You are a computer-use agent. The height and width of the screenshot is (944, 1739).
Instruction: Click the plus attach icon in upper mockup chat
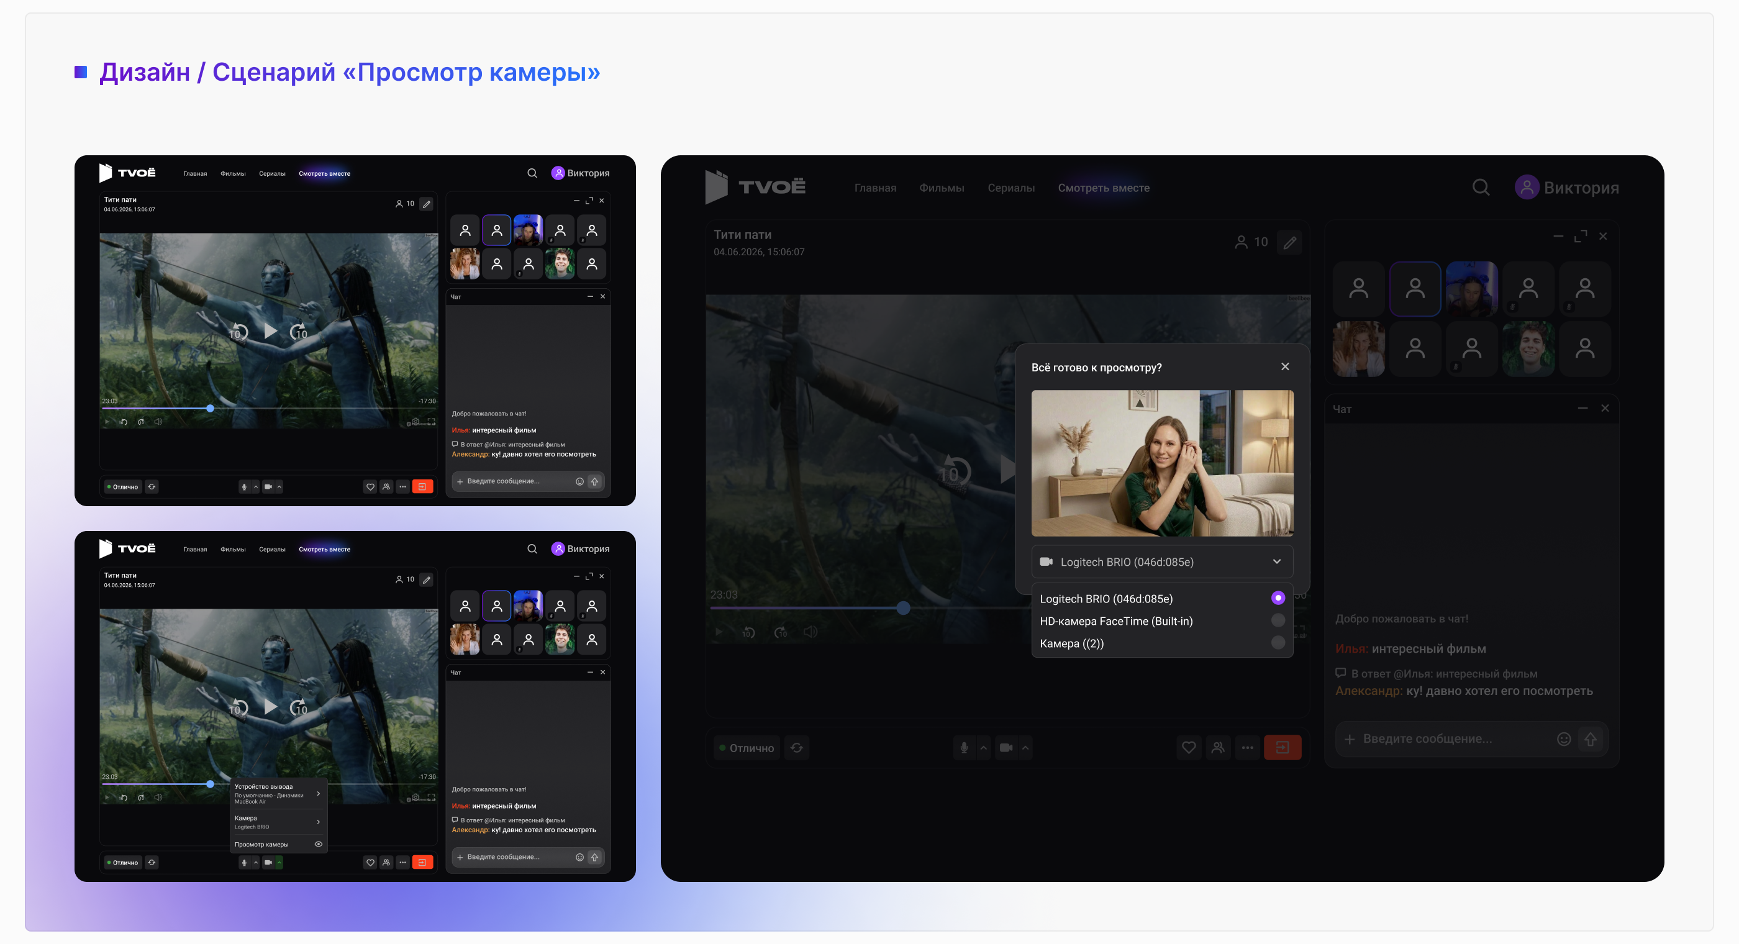point(460,481)
